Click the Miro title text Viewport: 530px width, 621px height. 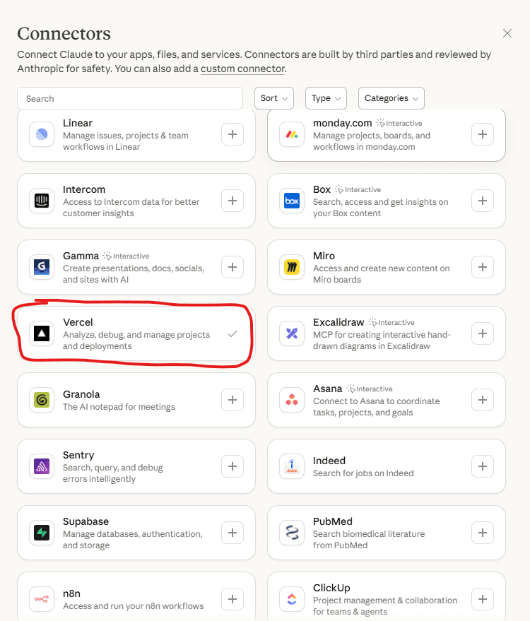pyautogui.click(x=324, y=256)
